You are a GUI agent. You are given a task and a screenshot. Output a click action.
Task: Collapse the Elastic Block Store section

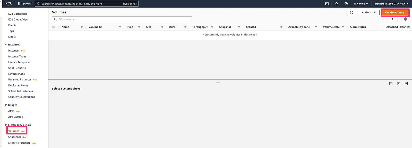click(x=6, y=125)
